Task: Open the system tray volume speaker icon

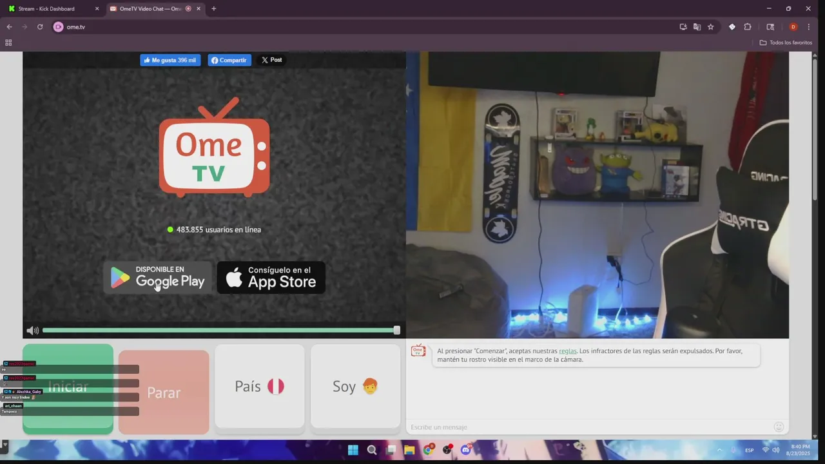Action: point(775,450)
